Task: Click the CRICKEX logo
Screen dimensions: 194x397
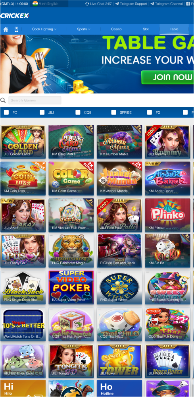Action: pos(15,16)
